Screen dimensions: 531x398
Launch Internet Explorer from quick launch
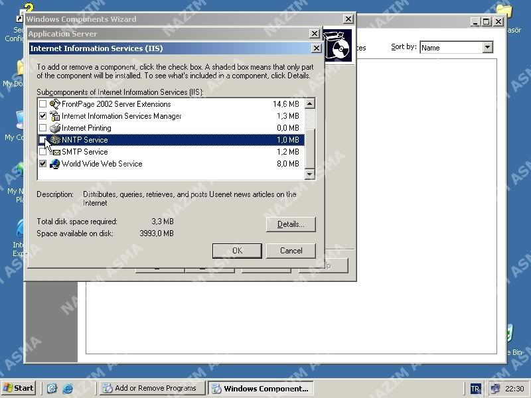[68, 388]
